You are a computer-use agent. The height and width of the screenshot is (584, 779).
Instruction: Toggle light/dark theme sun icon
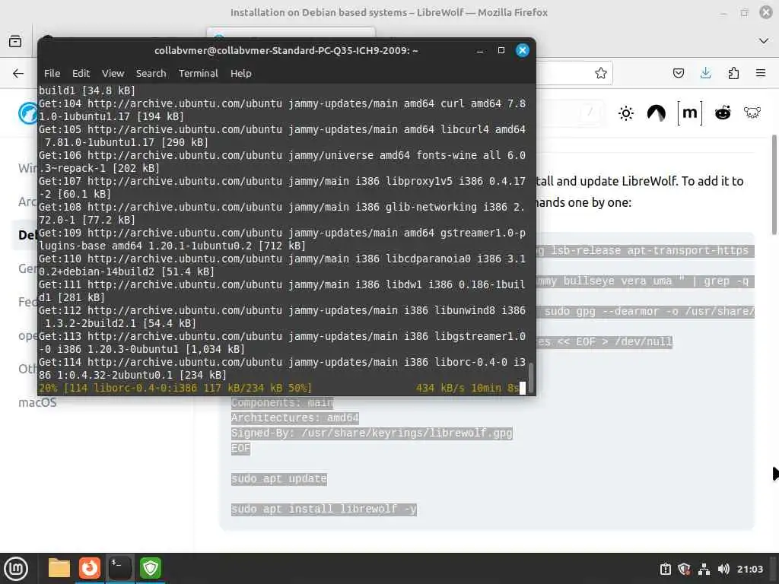pos(626,113)
